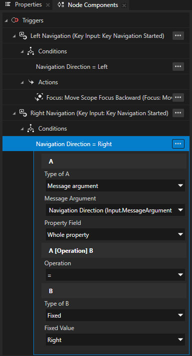Click the 'Type of A' label
Image resolution: width=192 pixels, height=356 pixels.
click(57, 174)
